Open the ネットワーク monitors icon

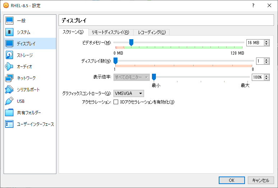point(9,78)
